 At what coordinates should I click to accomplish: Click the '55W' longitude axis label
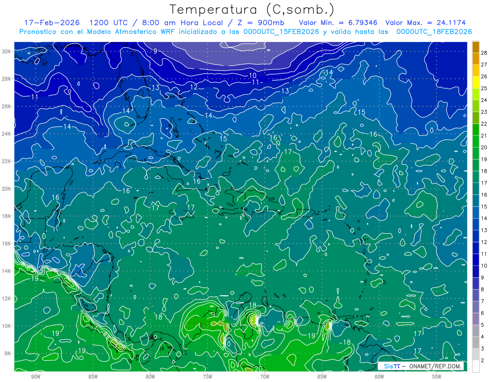point(437,377)
